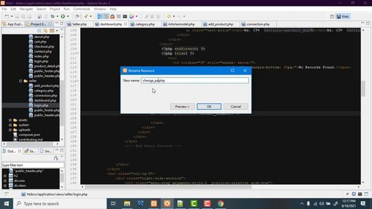Click the Debug bug toolbar icon
Image resolution: width=372 pixels, height=209 pixels.
tap(53, 16)
